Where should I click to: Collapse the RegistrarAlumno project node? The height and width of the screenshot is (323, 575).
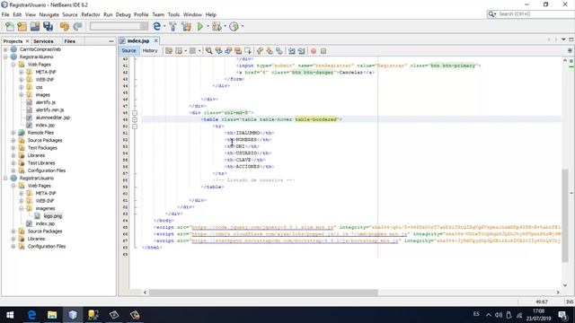point(5,57)
